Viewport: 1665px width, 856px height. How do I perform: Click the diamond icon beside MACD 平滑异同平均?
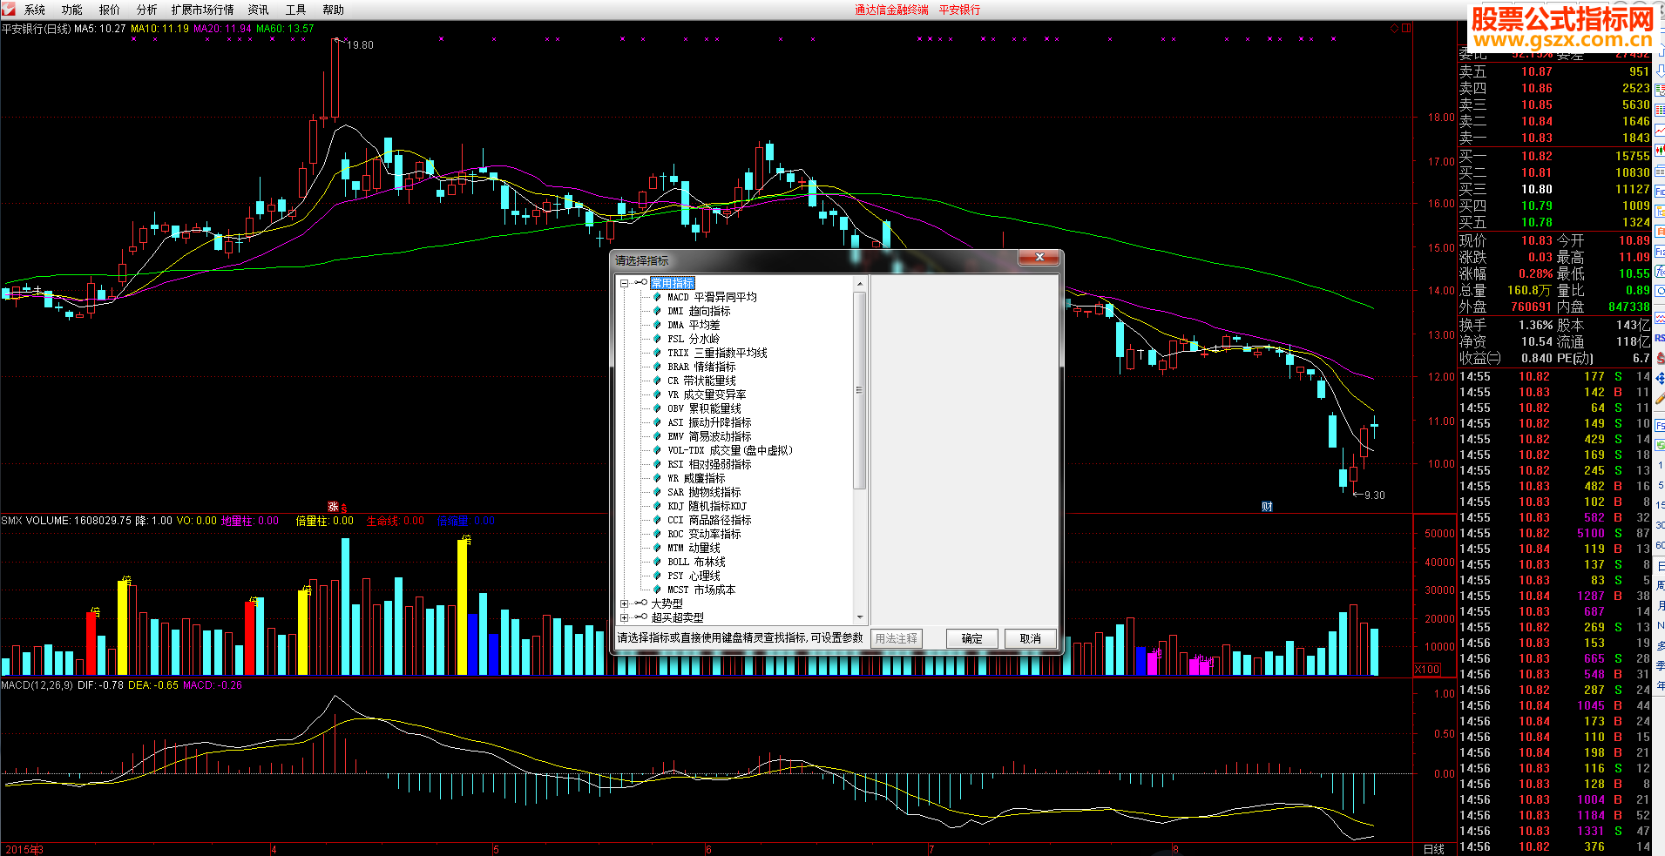pyautogui.click(x=657, y=297)
